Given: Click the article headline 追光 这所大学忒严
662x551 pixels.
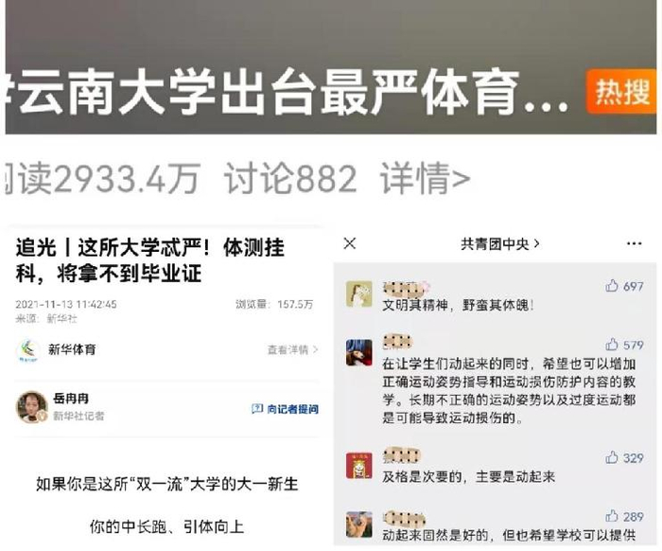Looking at the screenshot, I should pos(149,259).
